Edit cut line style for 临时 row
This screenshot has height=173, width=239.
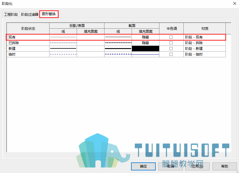point(118,54)
